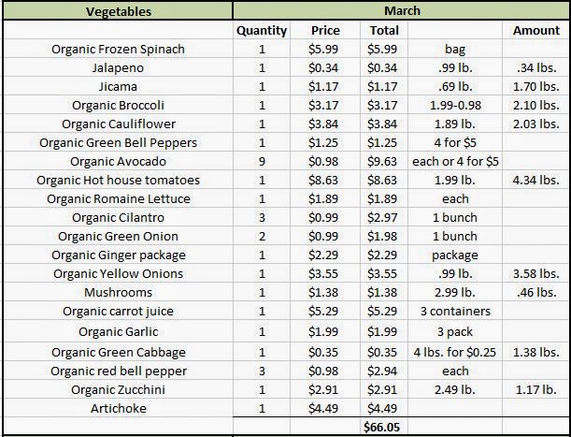Click the Vegetables header cell
The width and height of the screenshot is (571, 437).
[x=118, y=11]
